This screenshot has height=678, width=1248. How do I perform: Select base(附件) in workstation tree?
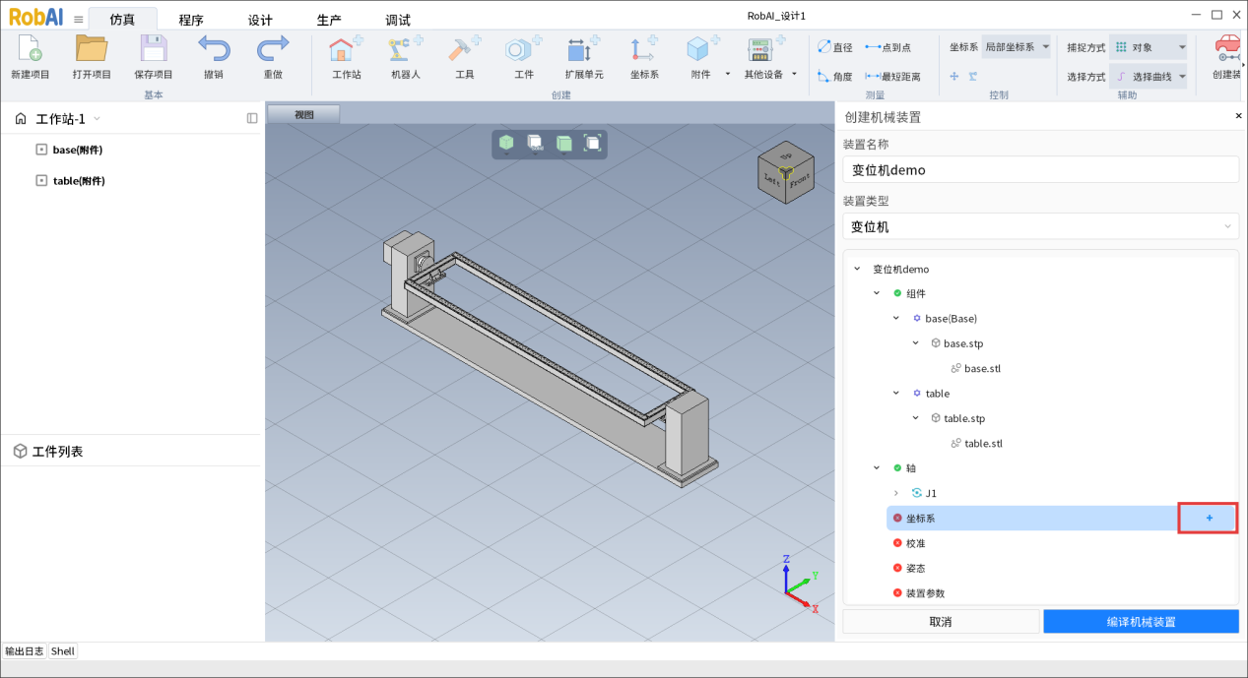click(x=78, y=150)
